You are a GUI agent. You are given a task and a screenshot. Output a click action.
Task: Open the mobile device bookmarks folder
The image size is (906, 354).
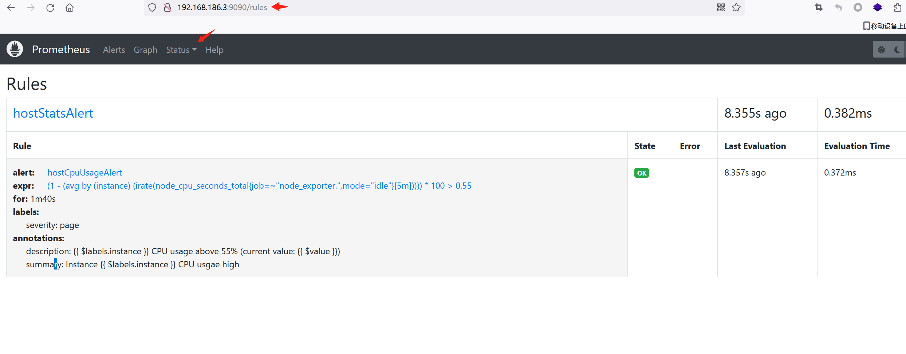[x=885, y=26]
